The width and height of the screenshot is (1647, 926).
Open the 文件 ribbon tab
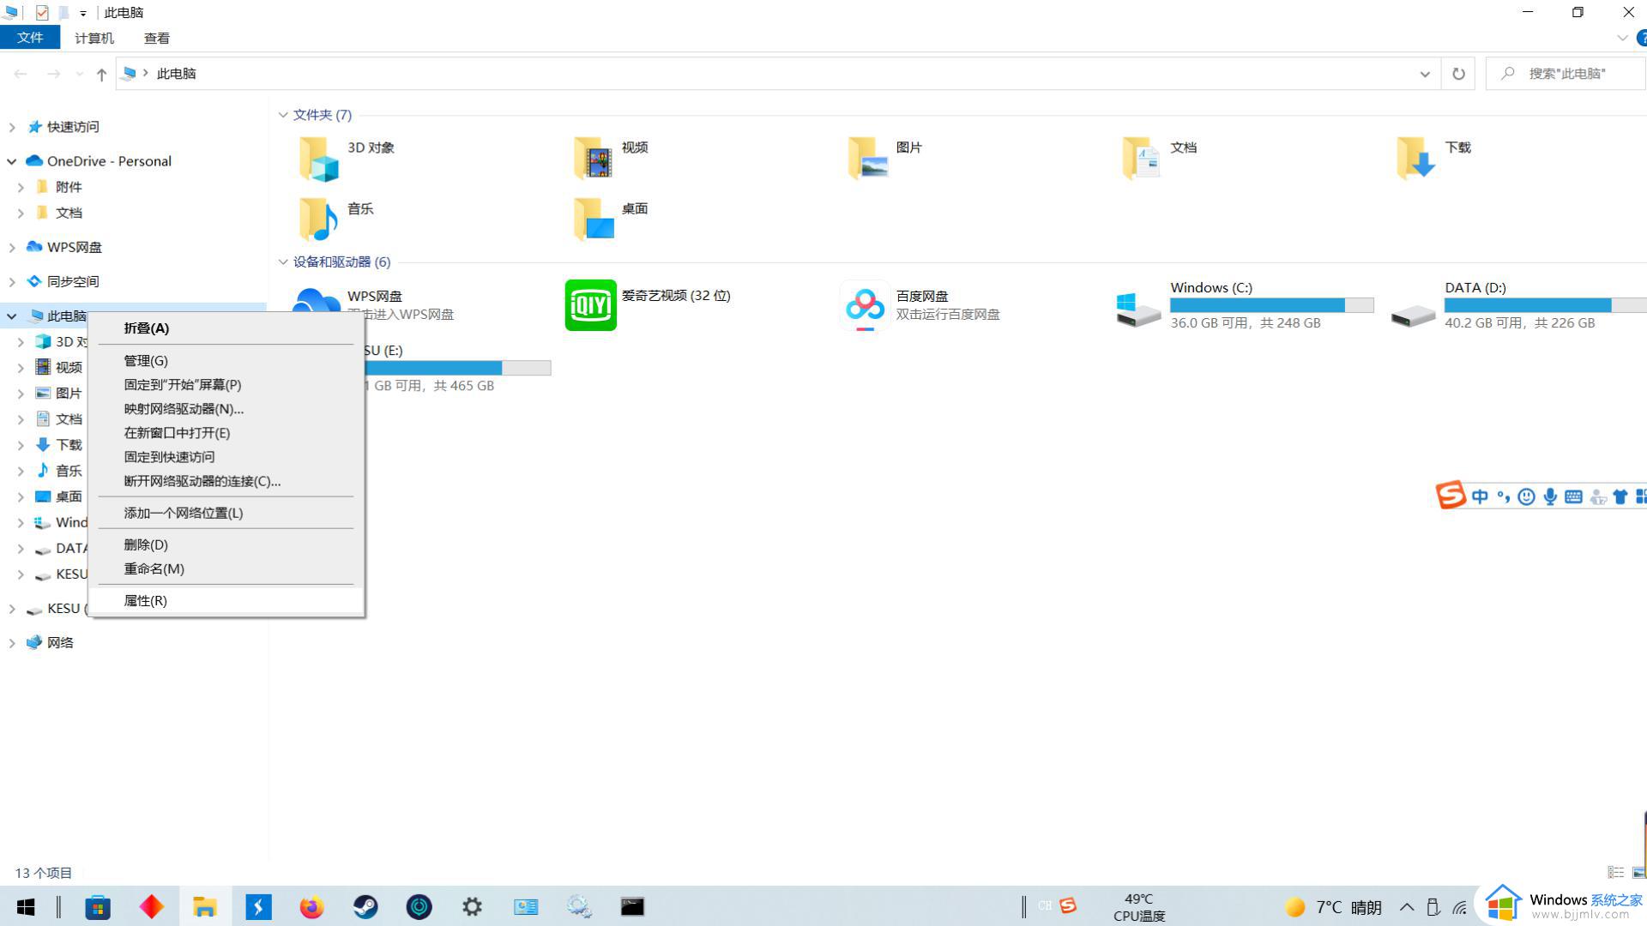click(30, 38)
